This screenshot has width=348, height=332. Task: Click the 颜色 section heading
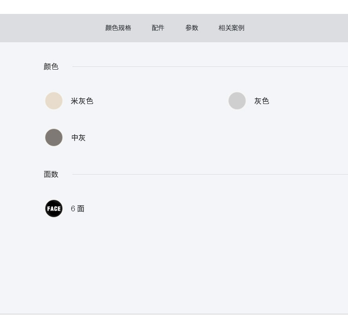coord(51,66)
